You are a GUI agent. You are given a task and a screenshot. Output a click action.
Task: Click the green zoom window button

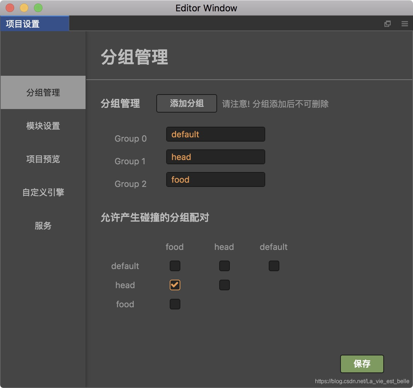pos(38,8)
